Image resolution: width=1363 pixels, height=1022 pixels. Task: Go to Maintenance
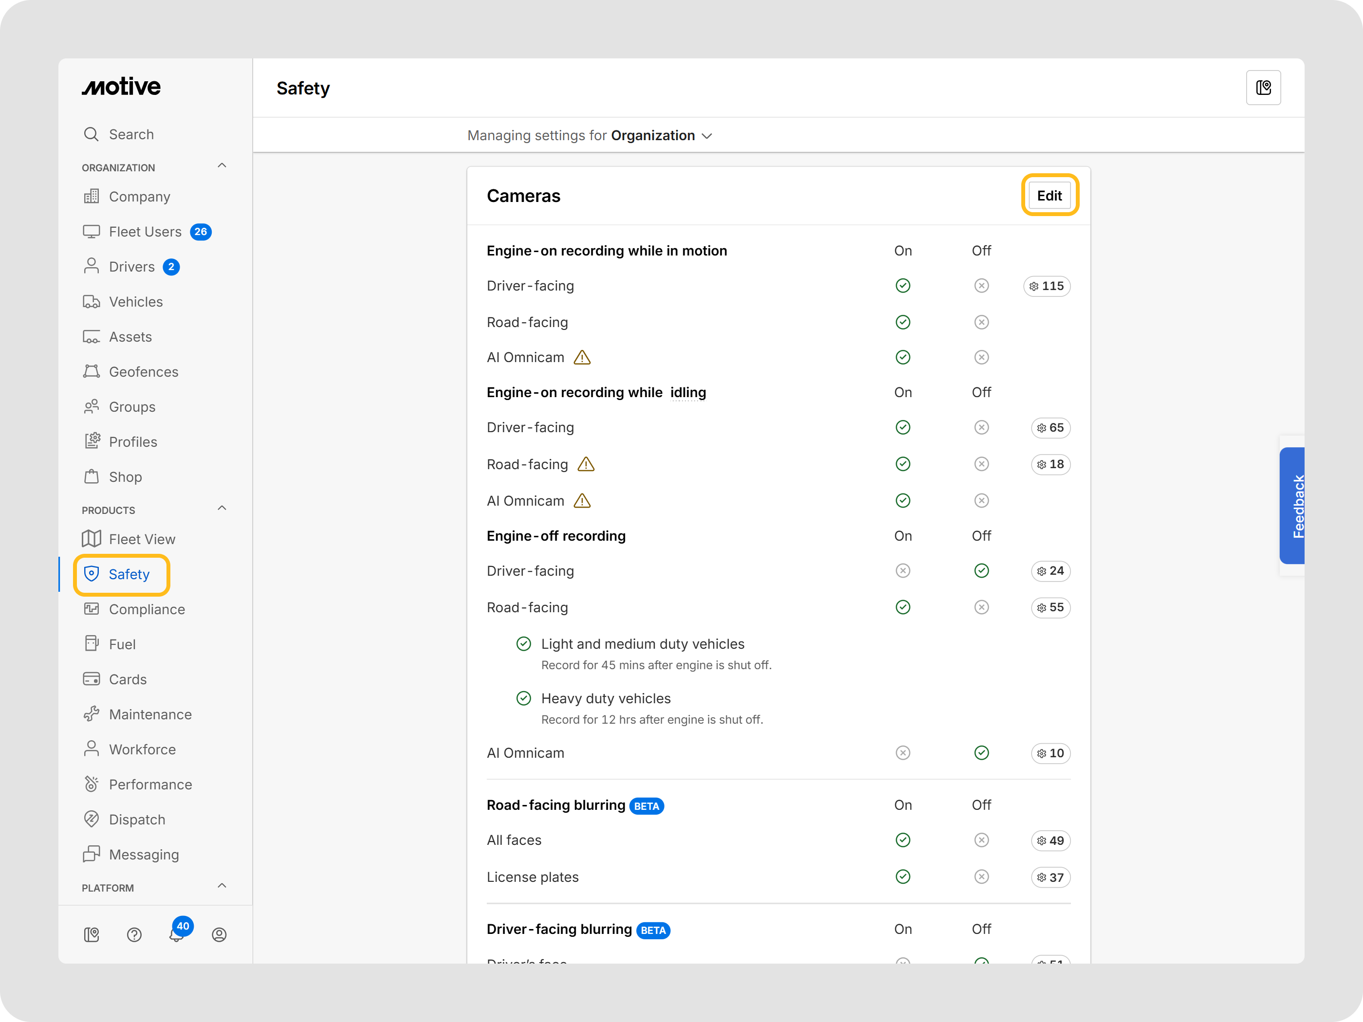138,714
